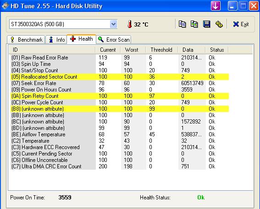Switch to the Info tab

point(56,40)
